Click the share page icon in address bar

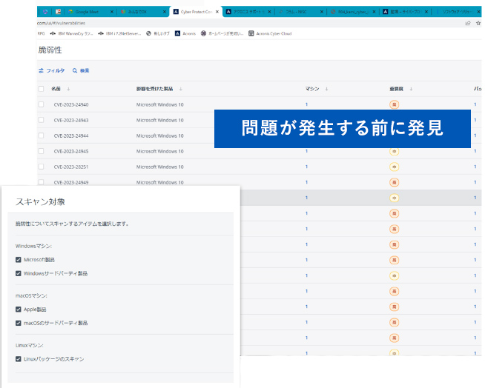[x=468, y=23]
